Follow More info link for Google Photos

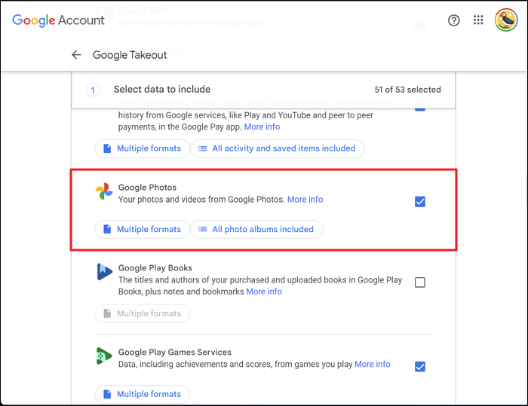pos(305,200)
